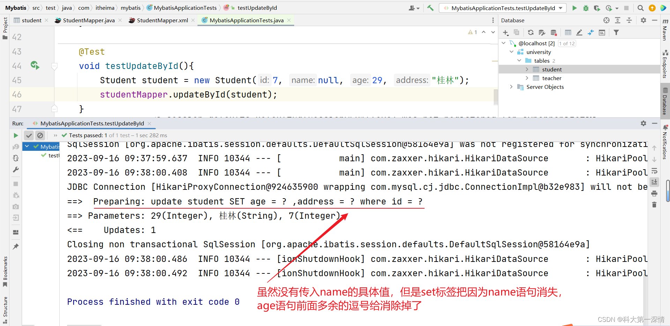Select Opened File target icon in Database panel

(606, 20)
